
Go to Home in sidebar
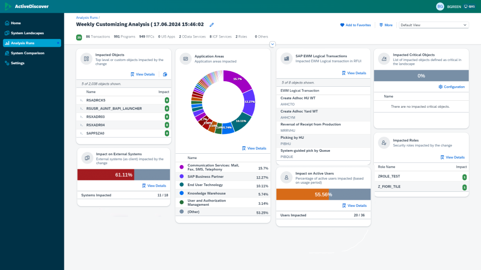click(x=32, y=23)
